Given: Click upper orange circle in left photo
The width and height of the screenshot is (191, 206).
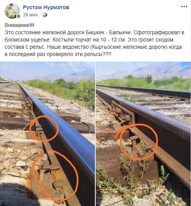Looking at the screenshot, I should pos(44,128).
